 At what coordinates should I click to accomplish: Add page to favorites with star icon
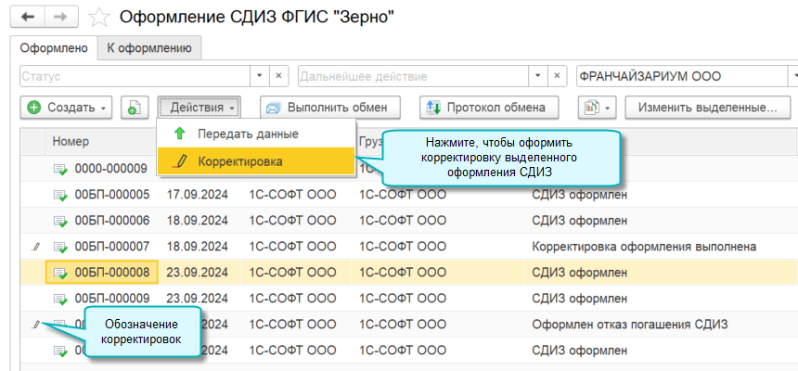(x=98, y=18)
